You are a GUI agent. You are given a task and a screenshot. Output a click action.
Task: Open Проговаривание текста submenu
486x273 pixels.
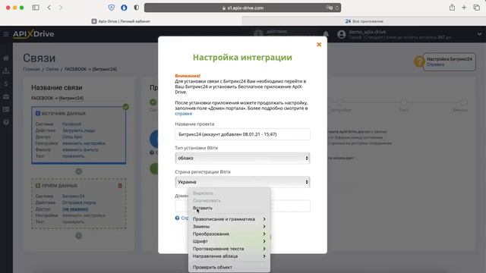click(x=229, y=249)
